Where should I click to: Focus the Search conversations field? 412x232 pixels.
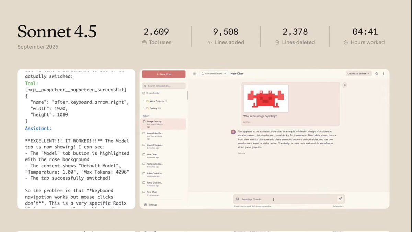(x=164, y=86)
